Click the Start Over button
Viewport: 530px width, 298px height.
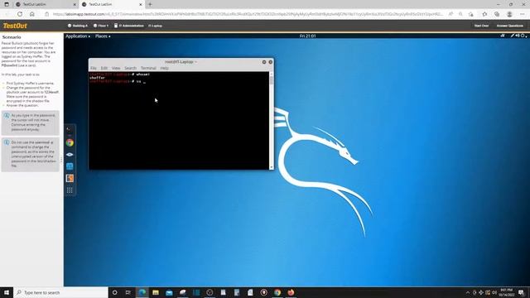pos(481,26)
